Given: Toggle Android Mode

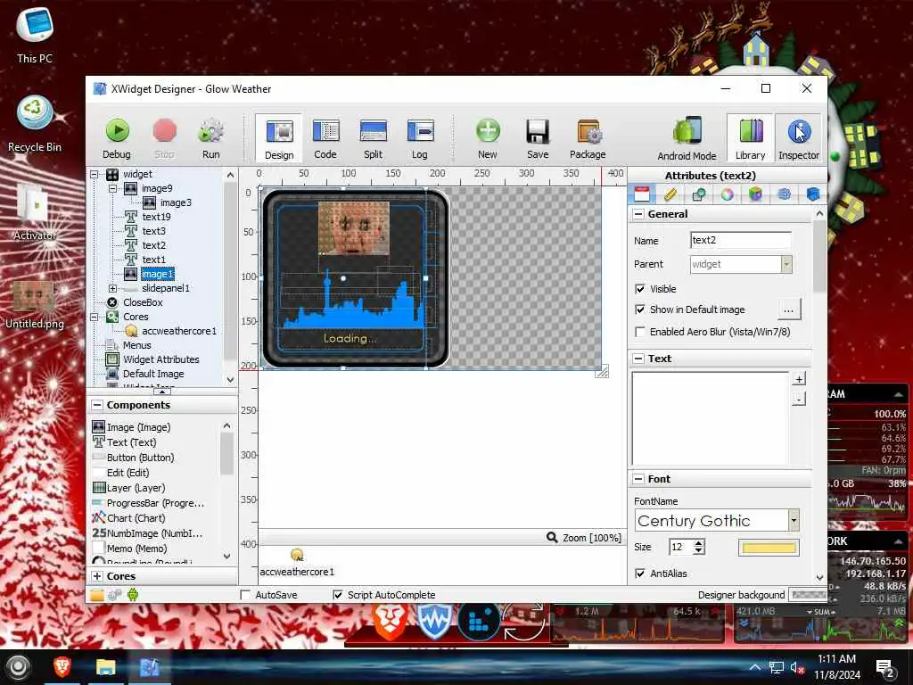Looking at the screenshot, I should (x=687, y=138).
